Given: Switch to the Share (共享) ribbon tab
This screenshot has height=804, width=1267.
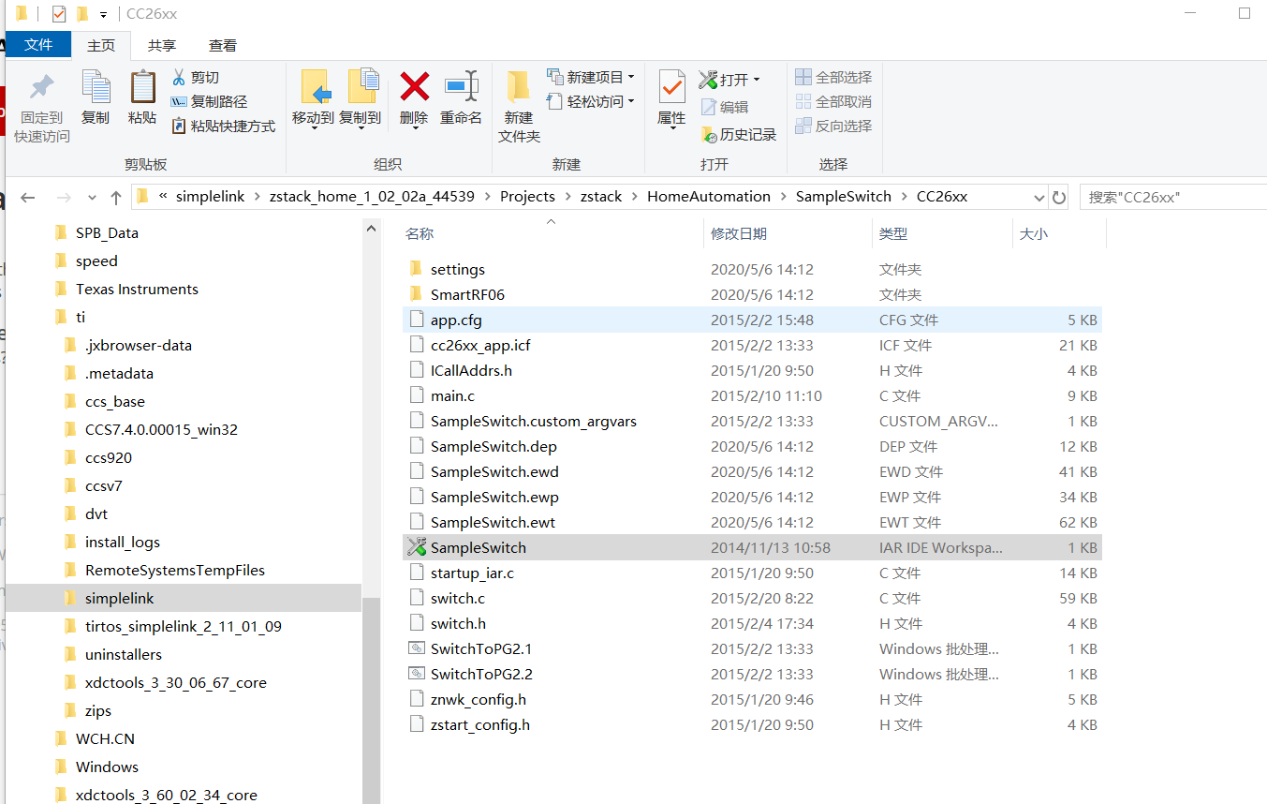Looking at the screenshot, I should pyautogui.click(x=162, y=45).
